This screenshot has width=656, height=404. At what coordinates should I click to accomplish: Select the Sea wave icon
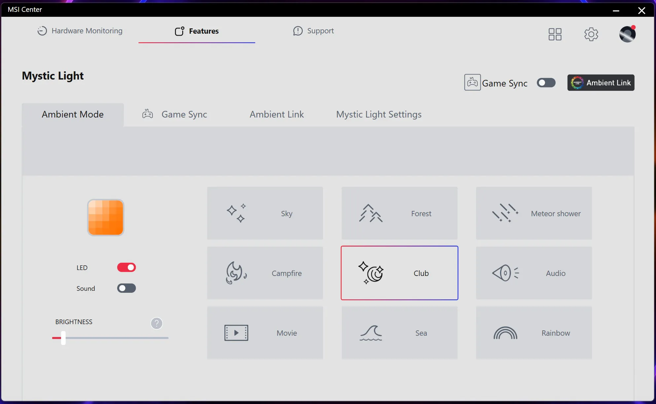point(371,333)
